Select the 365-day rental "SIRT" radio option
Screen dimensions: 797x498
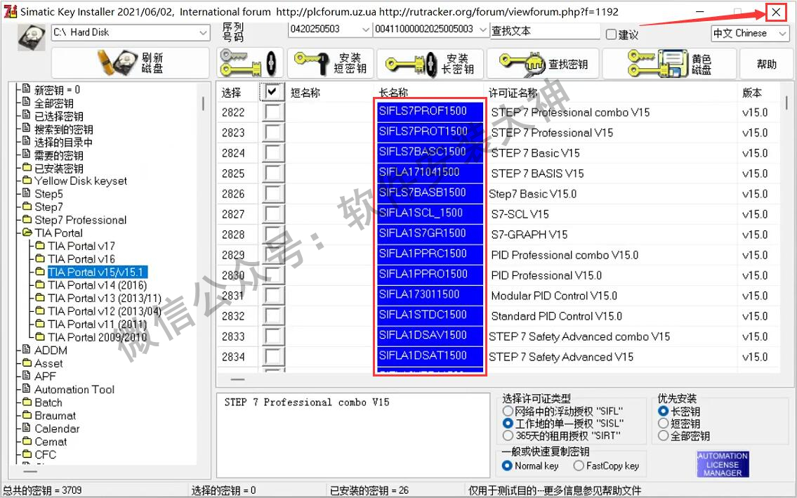[507, 435]
